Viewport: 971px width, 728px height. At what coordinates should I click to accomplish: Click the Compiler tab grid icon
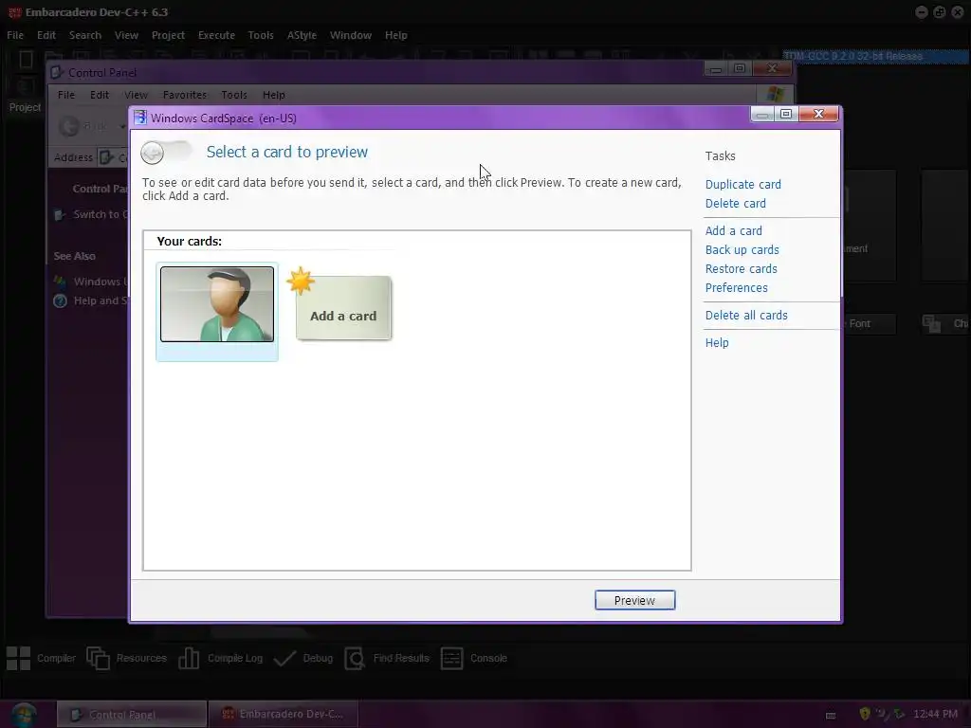pyautogui.click(x=18, y=658)
